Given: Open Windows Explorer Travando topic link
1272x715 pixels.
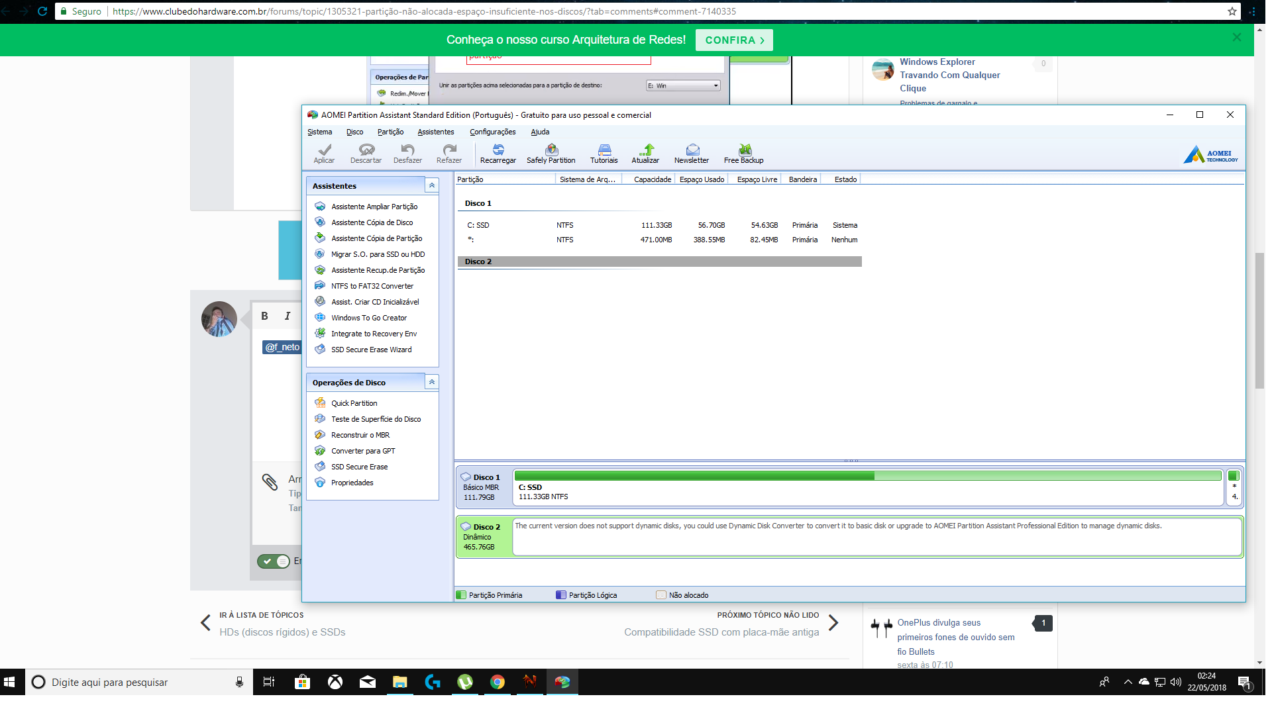Looking at the screenshot, I should click(949, 75).
